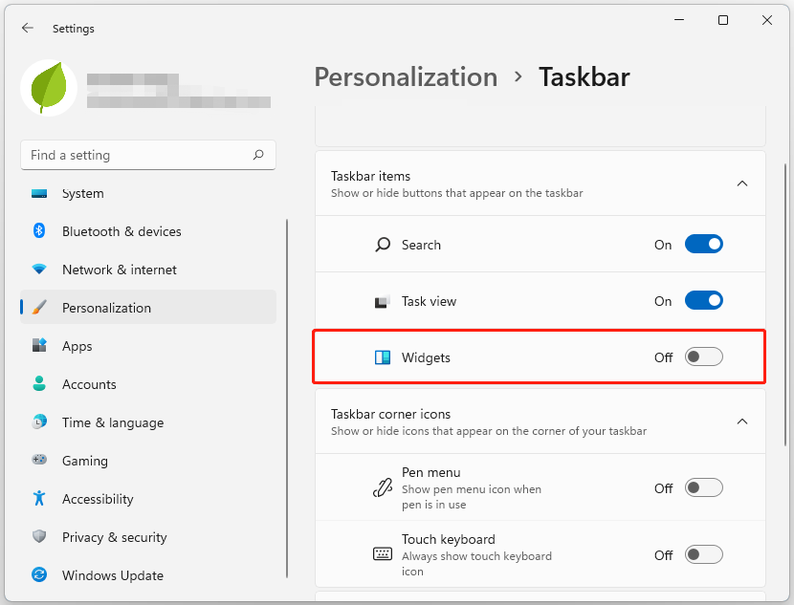Collapse the Taskbar corner icons chevron
794x605 pixels.
741,421
